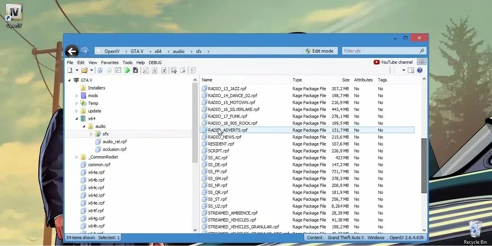The width and height of the screenshot is (492, 246).
Task: Click the SCRIPT.rpf file icon
Action: coord(204,151)
